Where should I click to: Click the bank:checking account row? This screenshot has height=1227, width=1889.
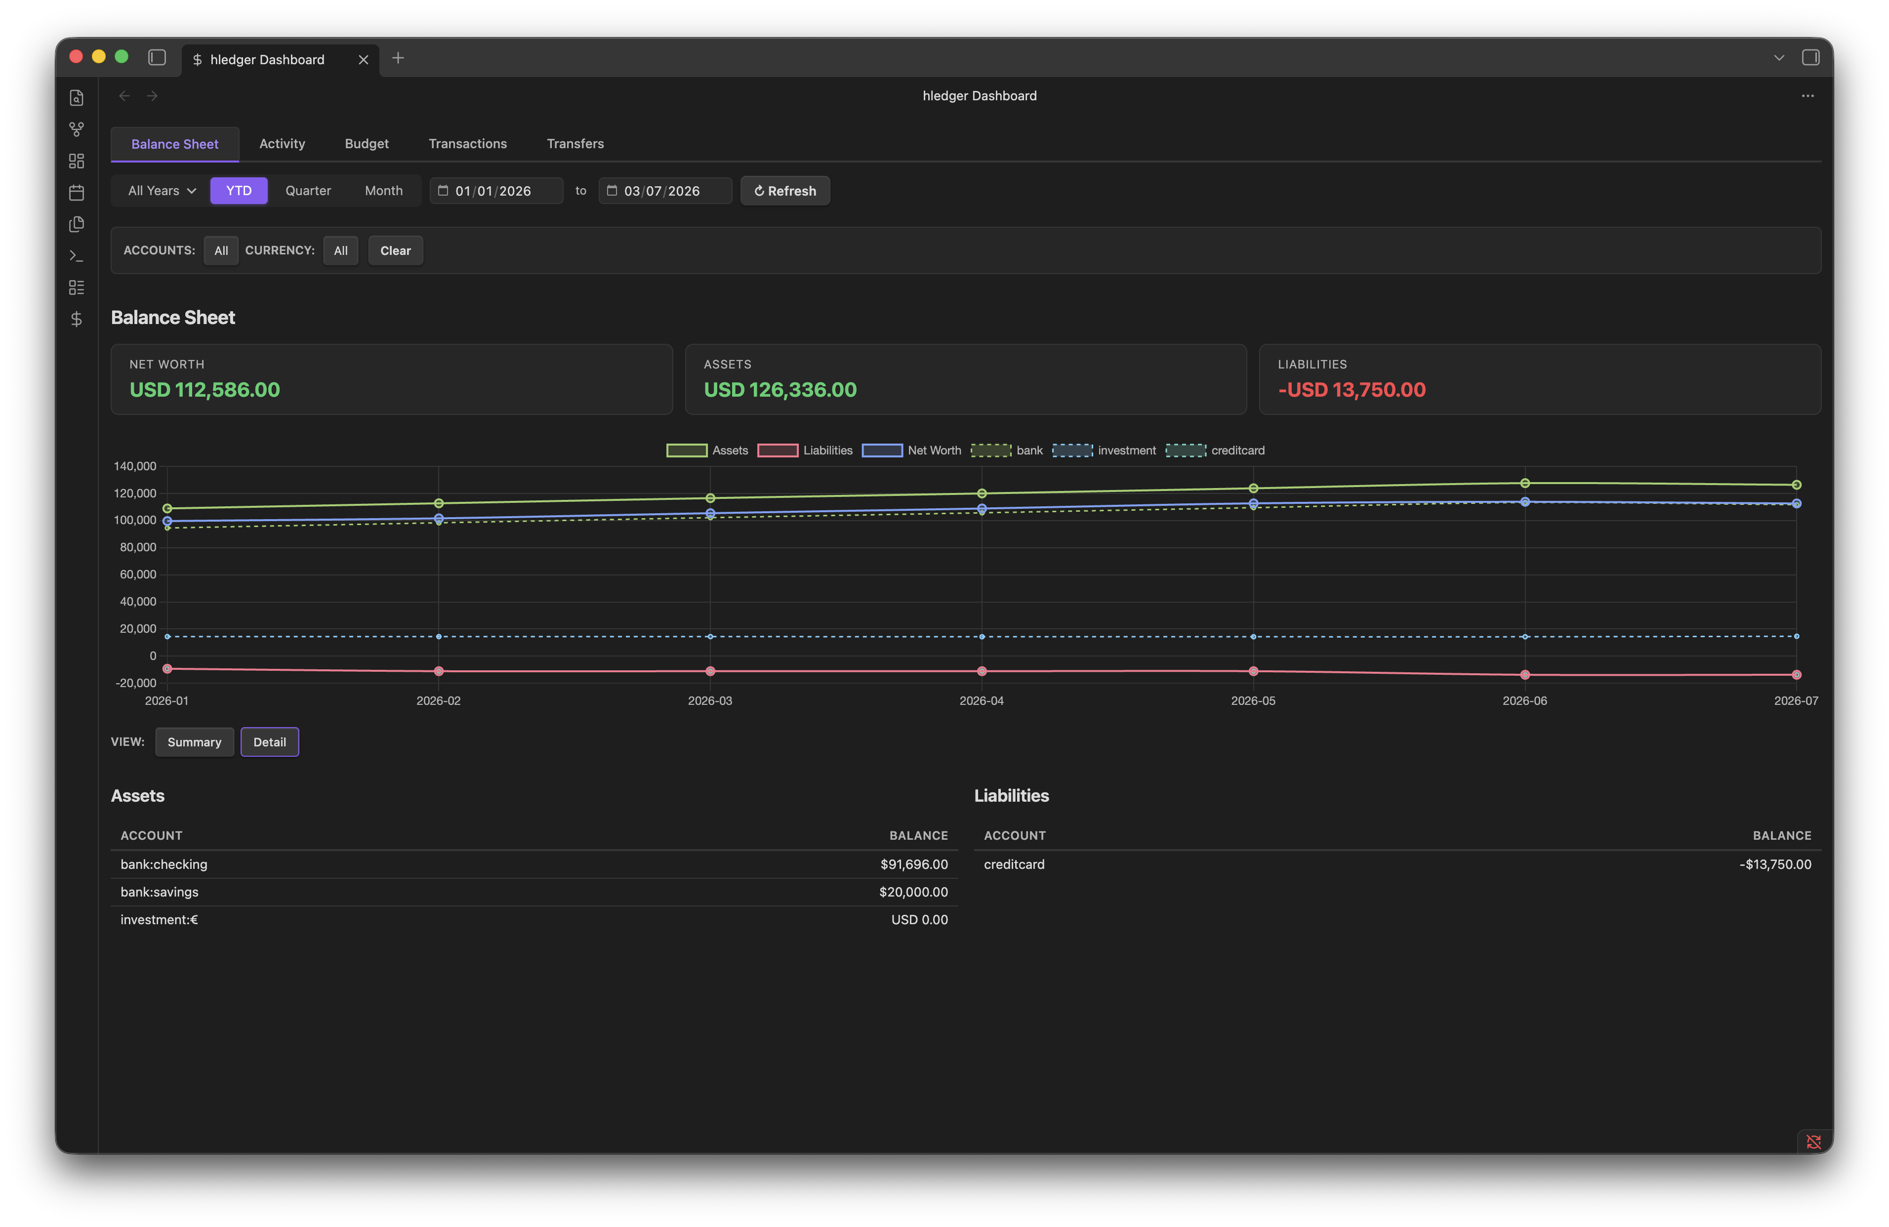(534, 864)
